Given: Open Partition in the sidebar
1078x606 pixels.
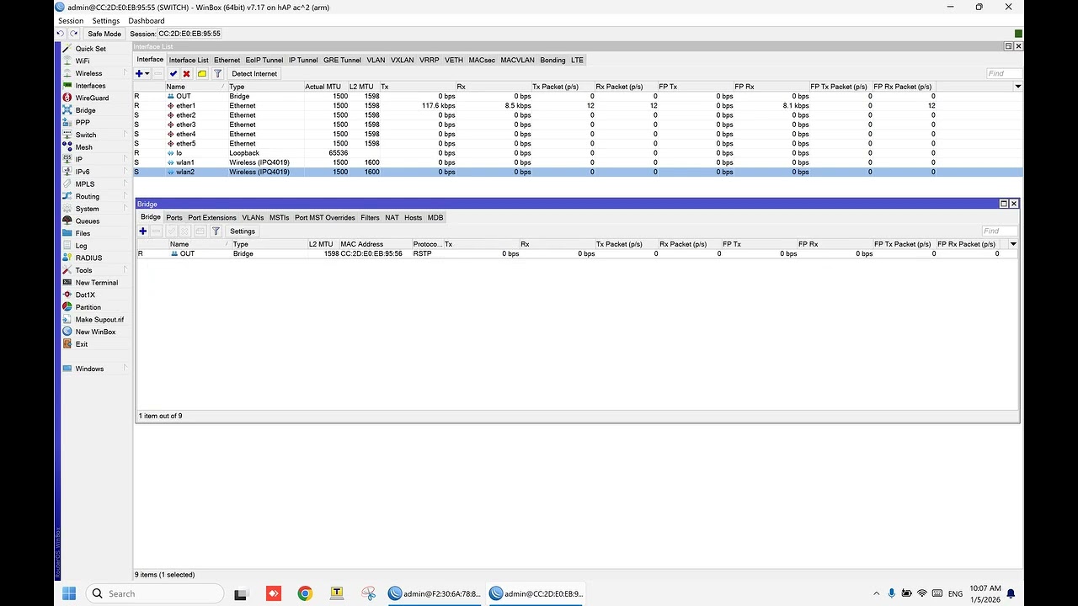Looking at the screenshot, I should [x=88, y=307].
